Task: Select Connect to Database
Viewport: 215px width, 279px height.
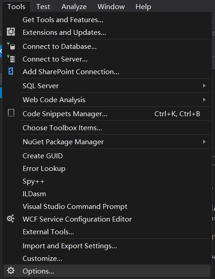Action: [x=107, y=47]
